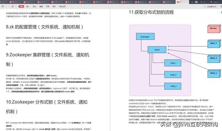This screenshot has width=222, height=131.
Task: Click the client_1 box
Action: pyautogui.click(x=214, y=44)
